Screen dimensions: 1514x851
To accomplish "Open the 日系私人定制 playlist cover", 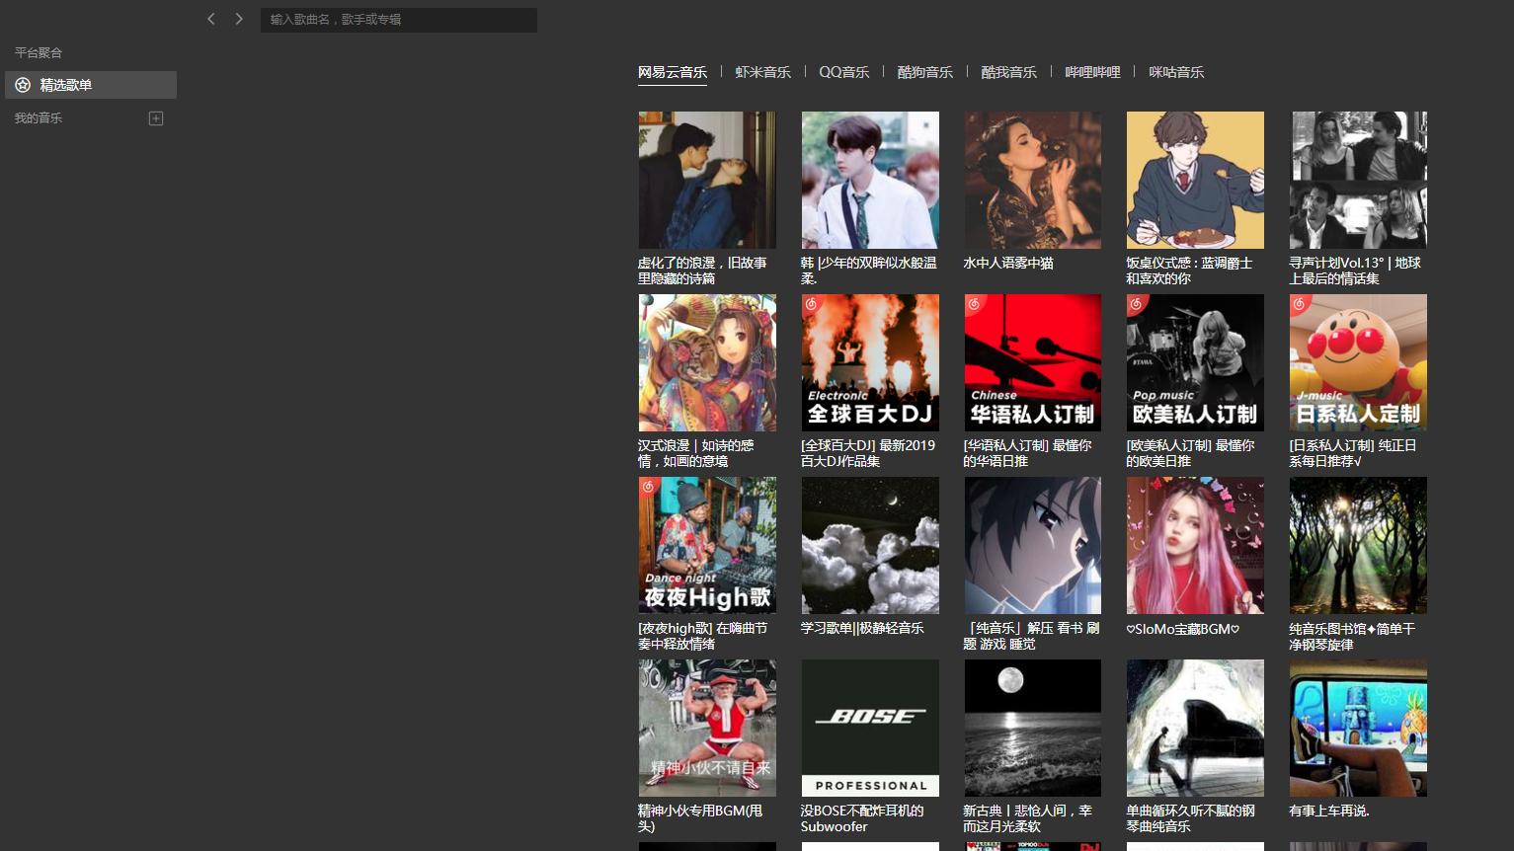I will 1358,362.
